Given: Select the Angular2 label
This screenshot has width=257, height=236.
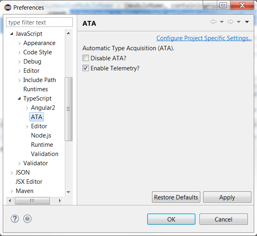Looking at the screenshot, I should (43, 108).
